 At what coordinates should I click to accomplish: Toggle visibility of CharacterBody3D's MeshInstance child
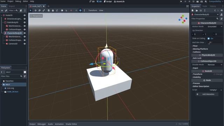[x=24, y=36]
